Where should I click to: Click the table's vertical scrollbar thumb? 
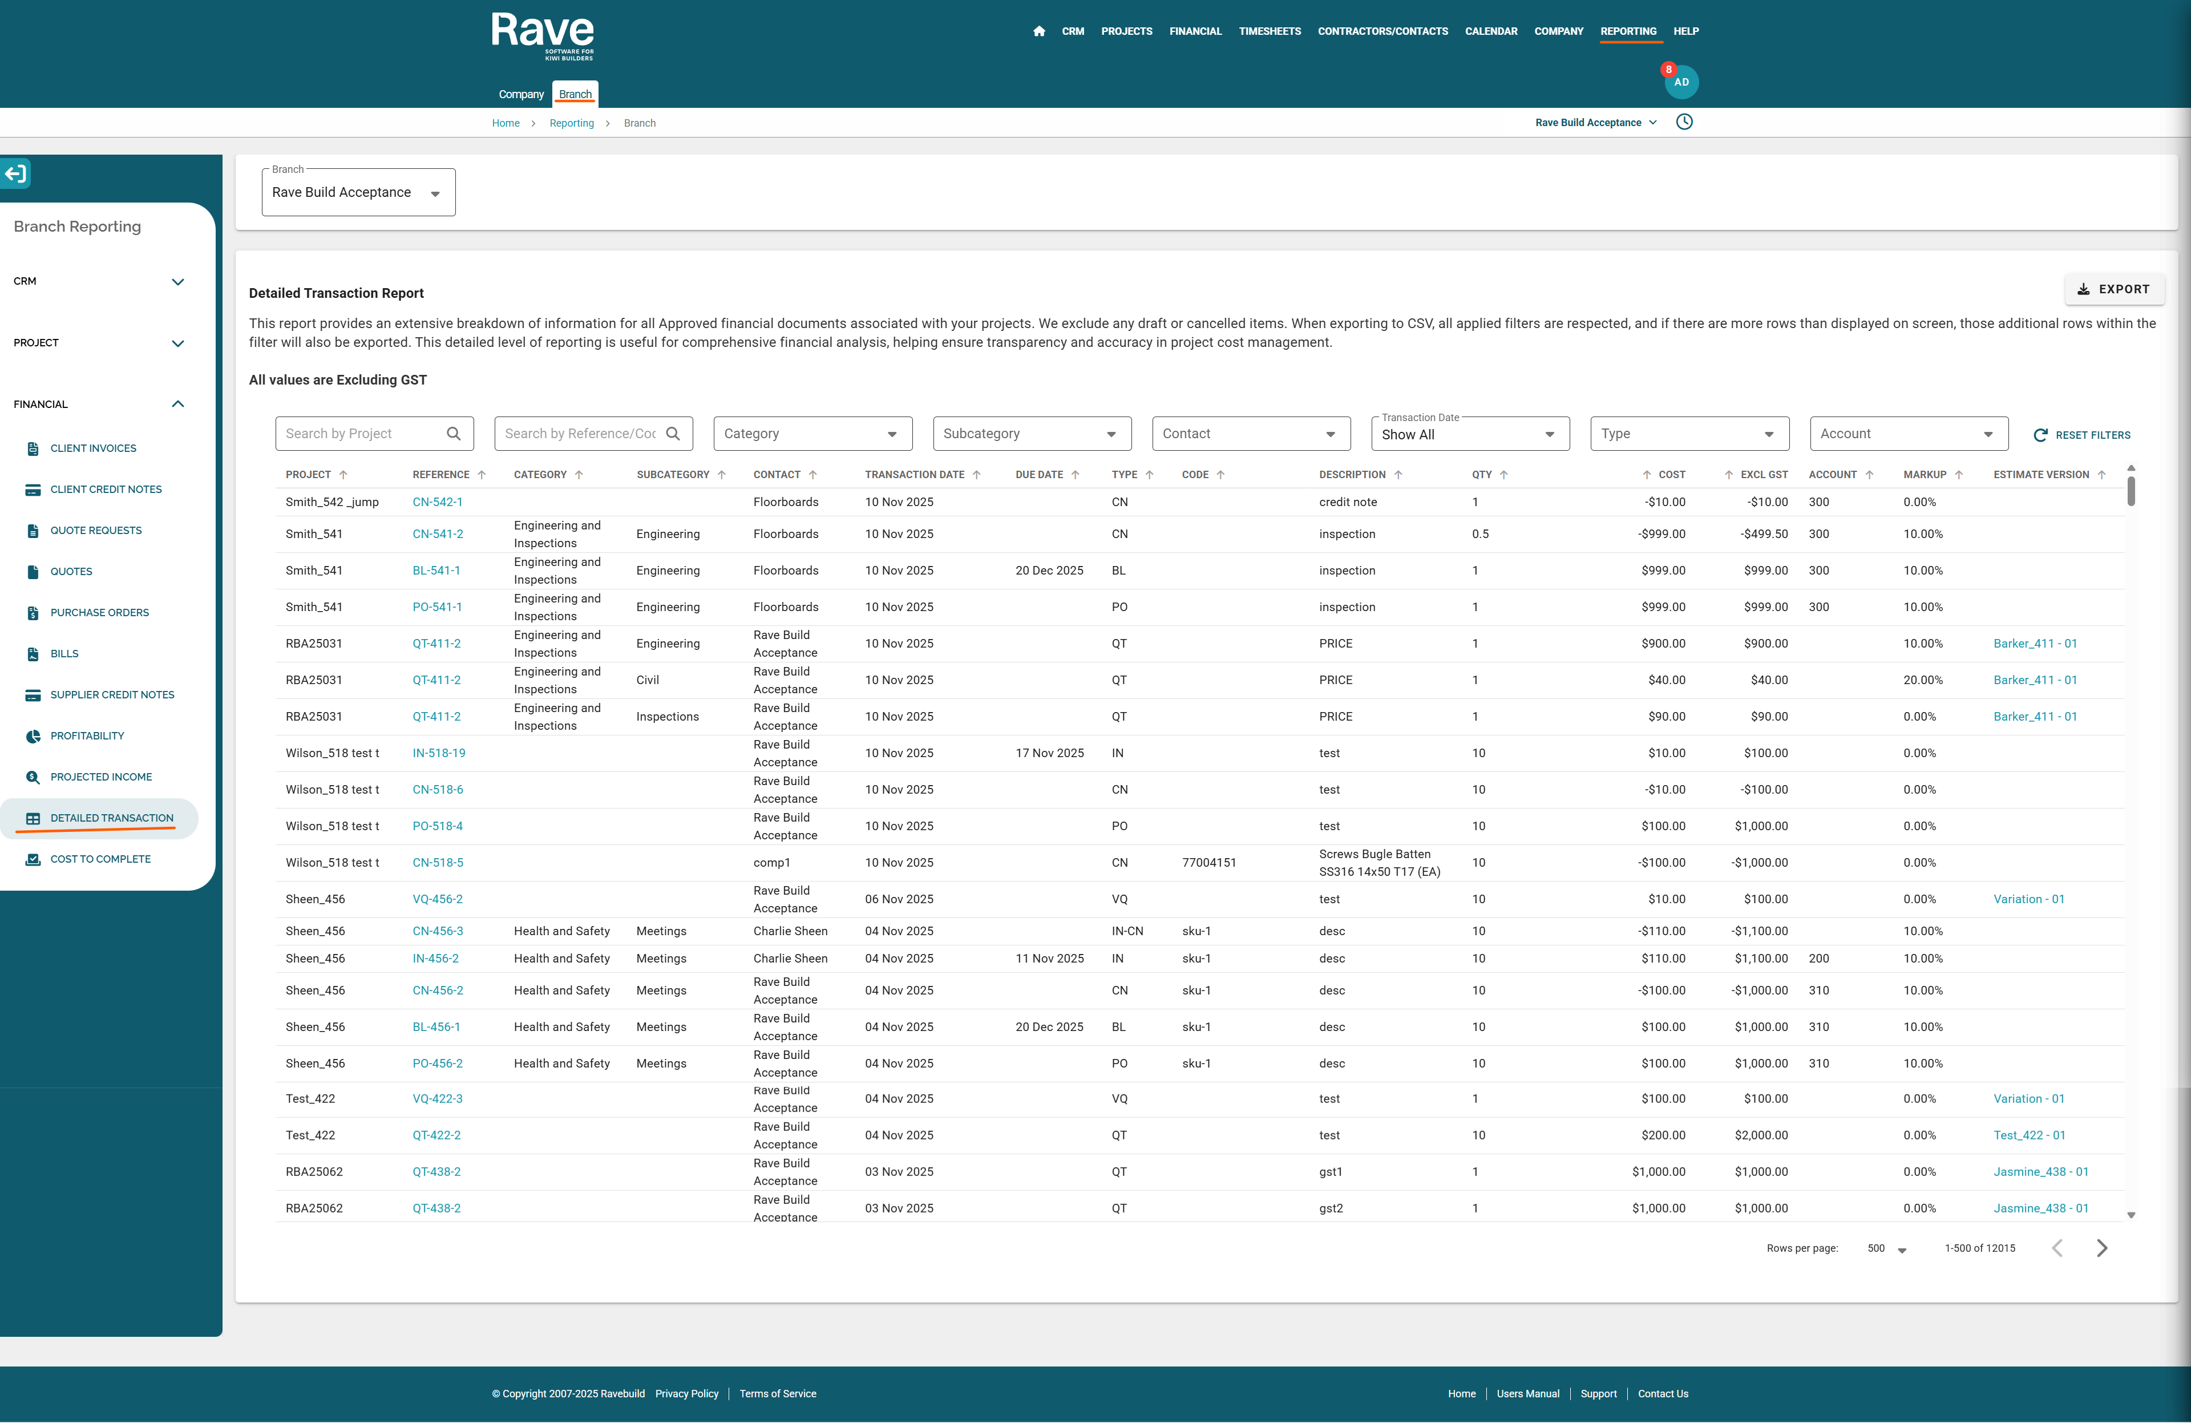click(x=2131, y=491)
